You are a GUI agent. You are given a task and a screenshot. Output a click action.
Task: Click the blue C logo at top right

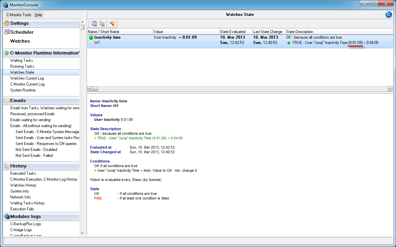click(x=389, y=15)
